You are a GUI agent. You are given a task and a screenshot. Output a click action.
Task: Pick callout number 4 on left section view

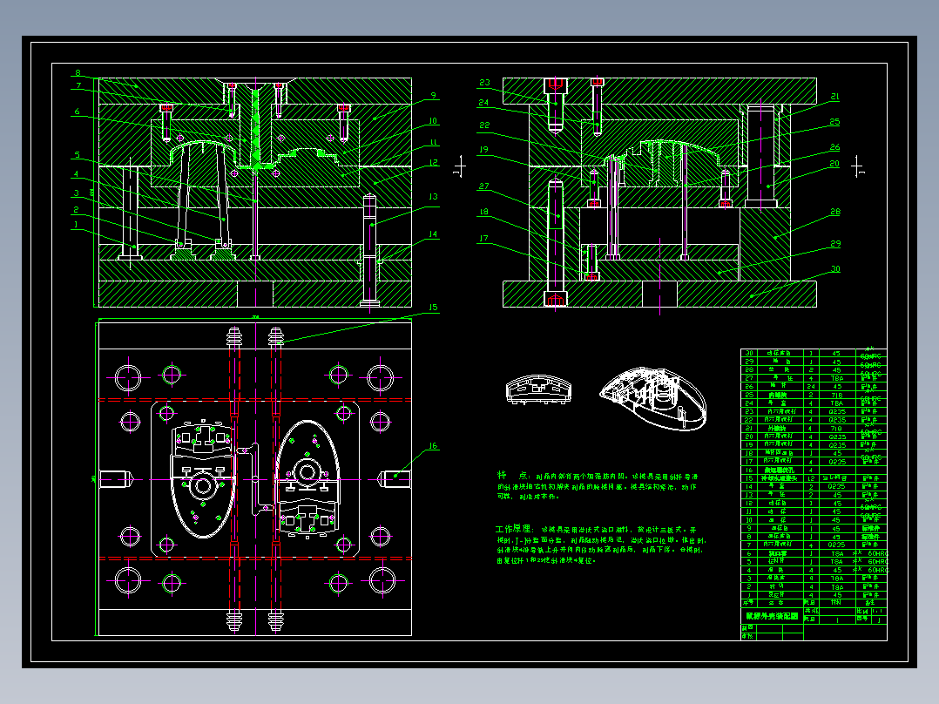coord(76,174)
